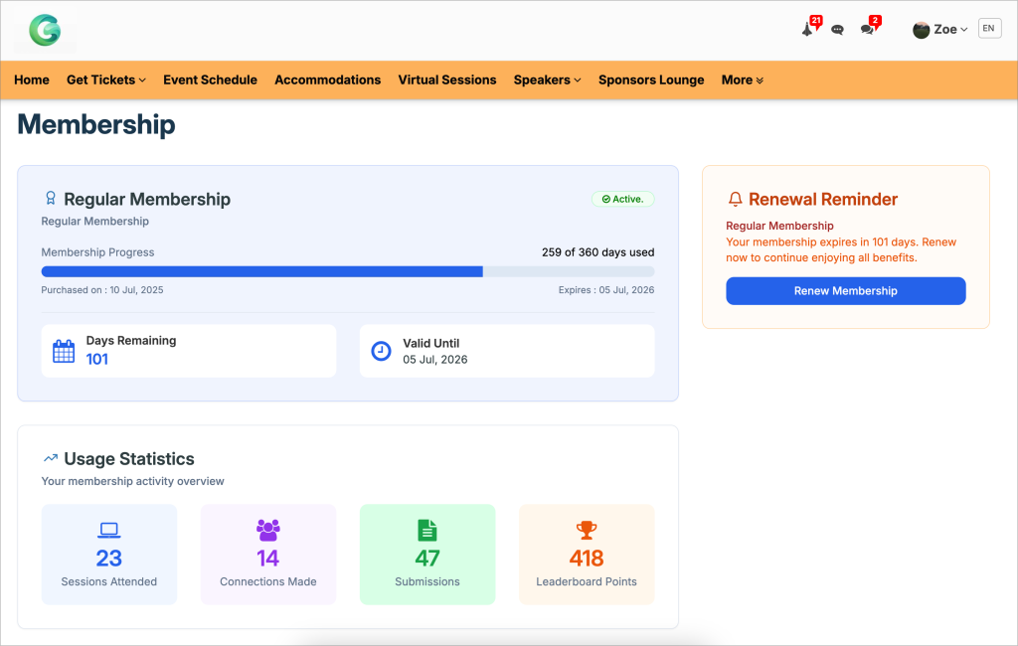Select Virtual Sessions in the navigation

pos(446,80)
